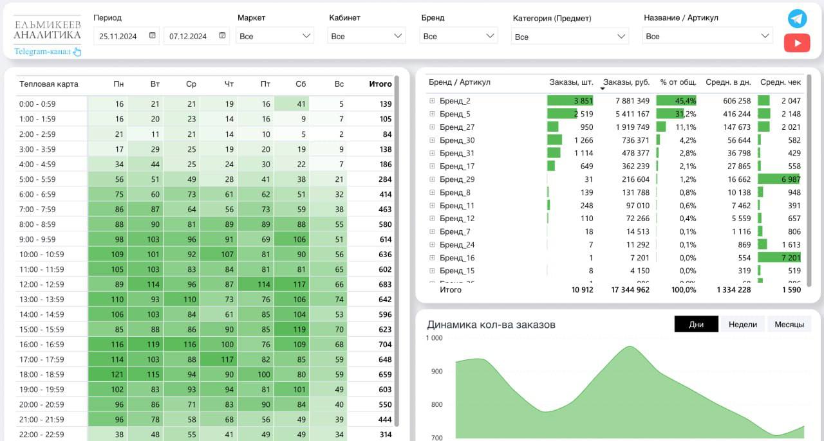
Task: Click the Ельмикеев Аналитика logo
Action: 47,29
